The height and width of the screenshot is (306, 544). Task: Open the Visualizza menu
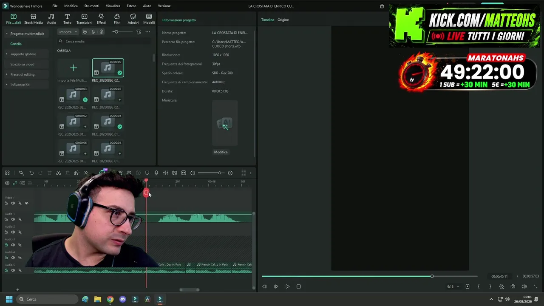click(113, 6)
